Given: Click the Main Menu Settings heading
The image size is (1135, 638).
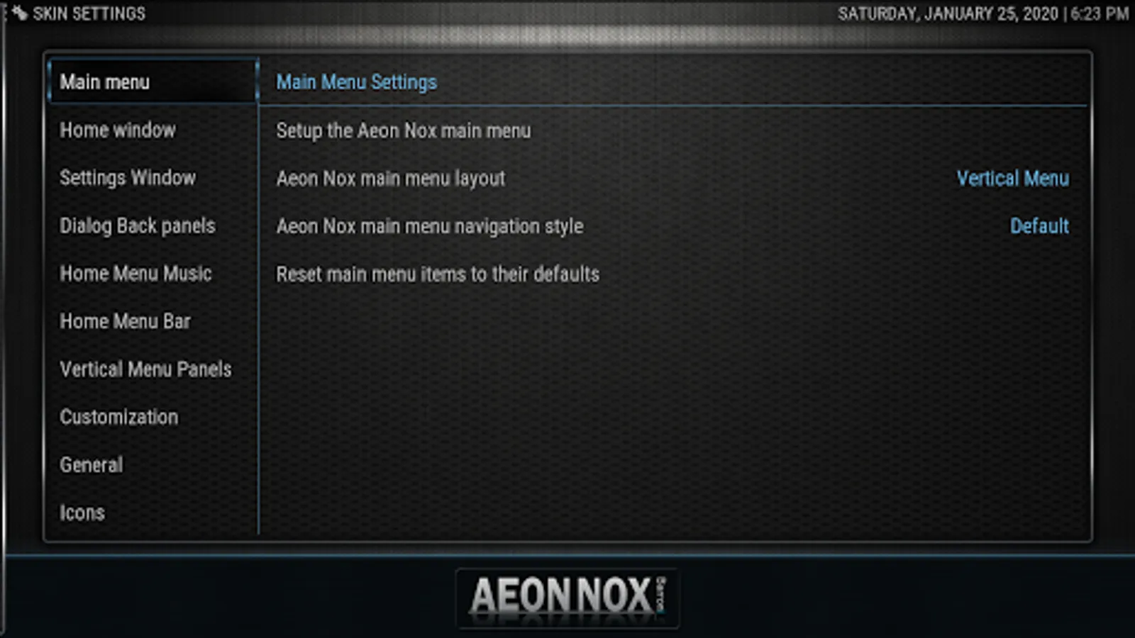Looking at the screenshot, I should pyautogui.click(x=357, y=82).
